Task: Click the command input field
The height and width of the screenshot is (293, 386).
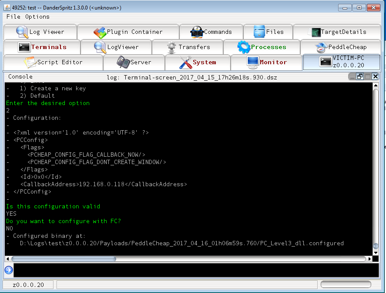Action: (x=196, y=270)
